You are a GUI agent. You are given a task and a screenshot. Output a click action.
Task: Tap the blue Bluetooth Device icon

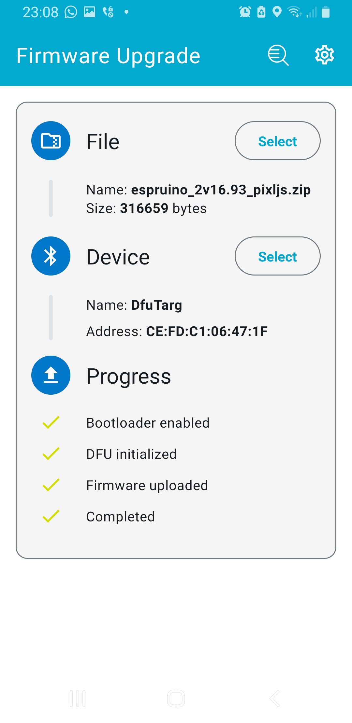tap(51, 256)
